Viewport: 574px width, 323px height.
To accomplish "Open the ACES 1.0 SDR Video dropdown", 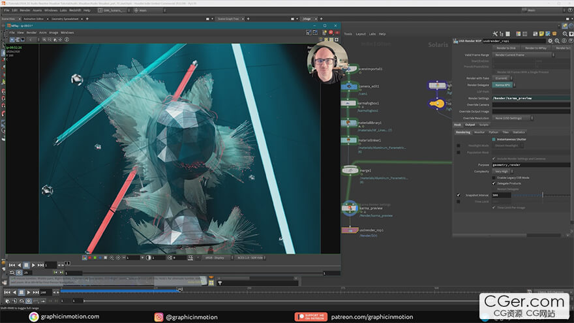I will tap(251, 258).
